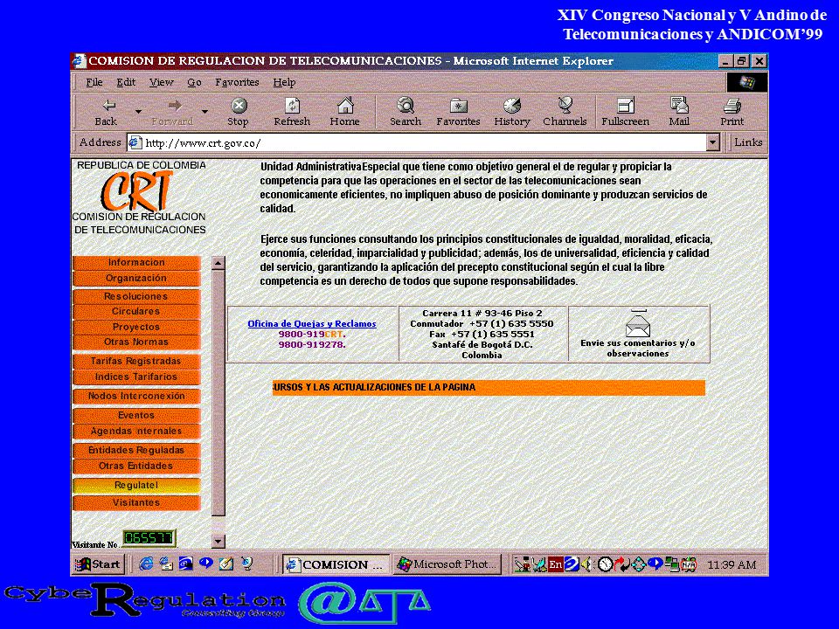Open the Help menu

pyautogui.click(x=284, y=82)
